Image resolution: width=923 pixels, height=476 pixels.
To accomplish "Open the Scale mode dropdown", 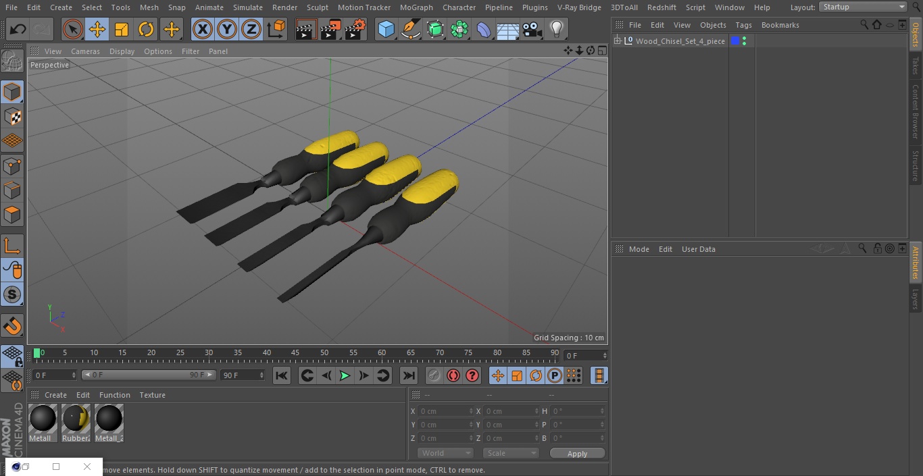I will [511, 453].
